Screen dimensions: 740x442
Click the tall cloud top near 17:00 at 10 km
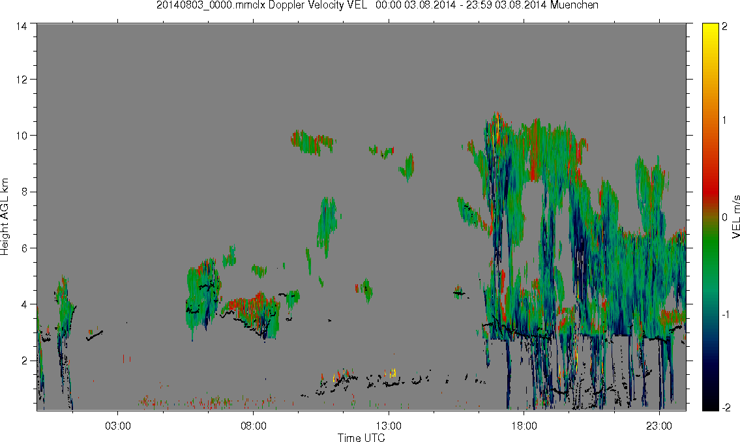pyautogui.click(x=496, y=125)
